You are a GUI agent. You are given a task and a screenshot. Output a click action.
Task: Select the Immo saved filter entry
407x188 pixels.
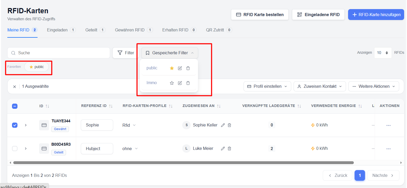(152, 83)
